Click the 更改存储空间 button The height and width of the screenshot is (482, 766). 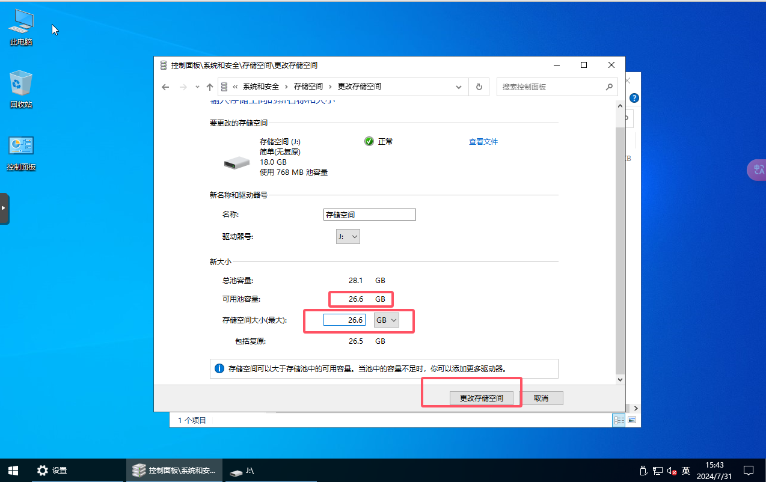[481, 398]
